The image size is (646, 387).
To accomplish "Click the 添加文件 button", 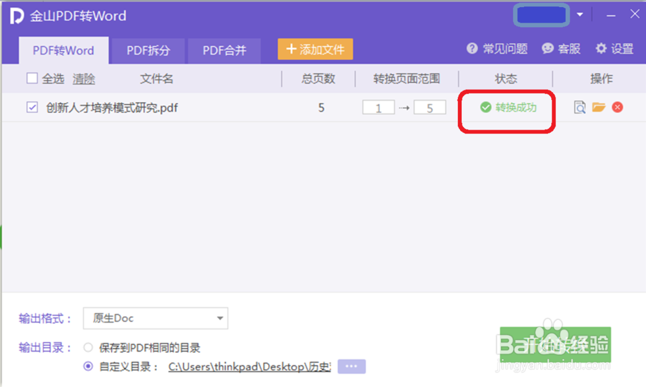I will [x=315, y=50].
